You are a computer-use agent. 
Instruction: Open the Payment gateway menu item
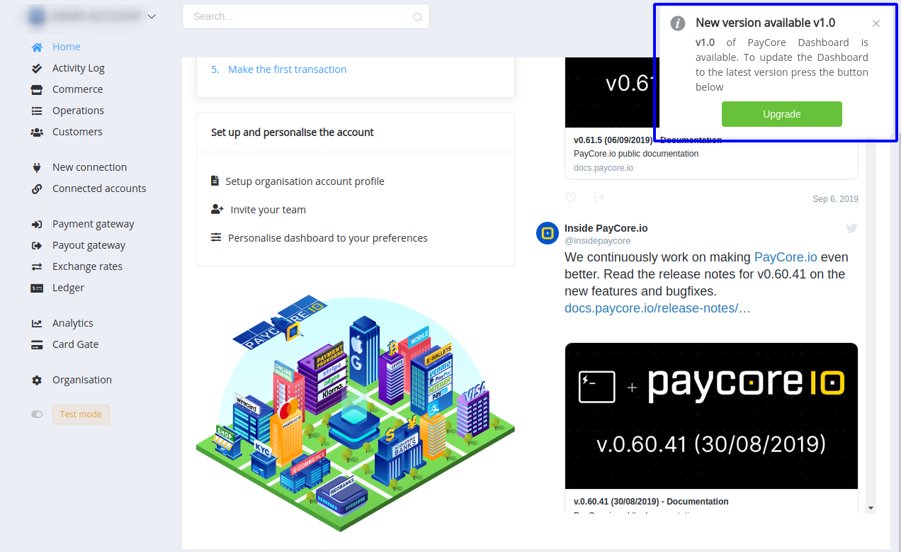(93, 224)
